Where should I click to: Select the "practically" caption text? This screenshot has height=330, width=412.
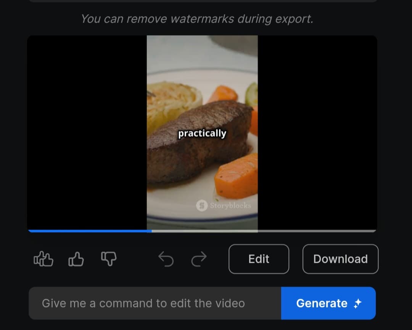pyautogui.click(x=202, y=133)
